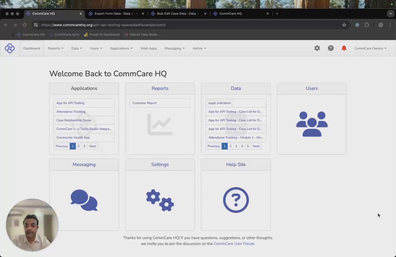Switch to Export Form Data tab

click(116, 14)
